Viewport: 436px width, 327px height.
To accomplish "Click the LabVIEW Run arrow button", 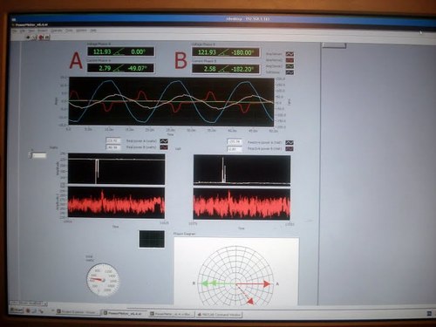I will click(28, 37).
